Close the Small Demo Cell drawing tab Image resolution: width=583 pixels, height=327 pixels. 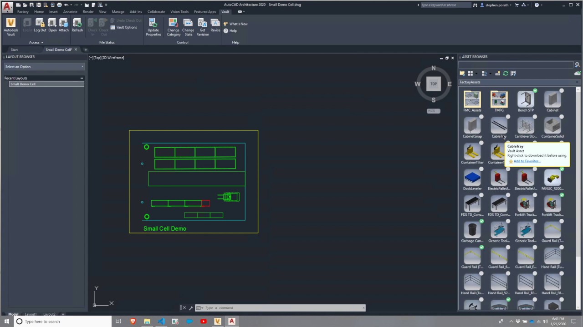(76, 50)
